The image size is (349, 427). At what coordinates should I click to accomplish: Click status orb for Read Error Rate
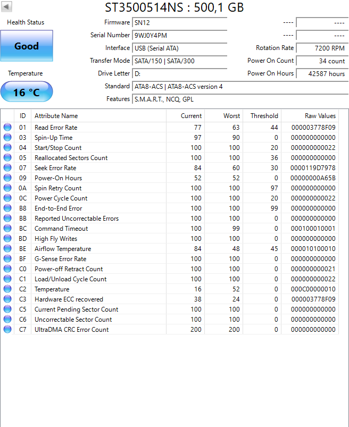tap(7, 127)
